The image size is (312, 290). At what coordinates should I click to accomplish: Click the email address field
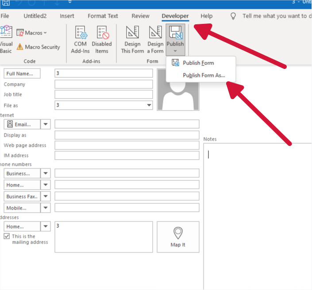click(127, 124)
